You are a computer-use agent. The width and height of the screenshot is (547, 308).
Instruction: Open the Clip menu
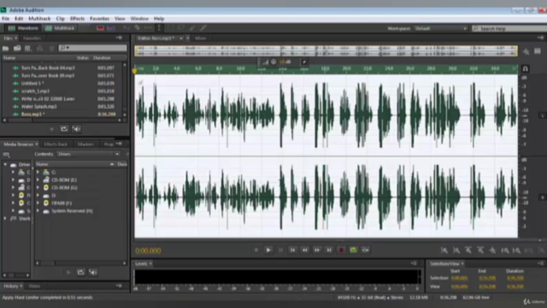[61, 19]
